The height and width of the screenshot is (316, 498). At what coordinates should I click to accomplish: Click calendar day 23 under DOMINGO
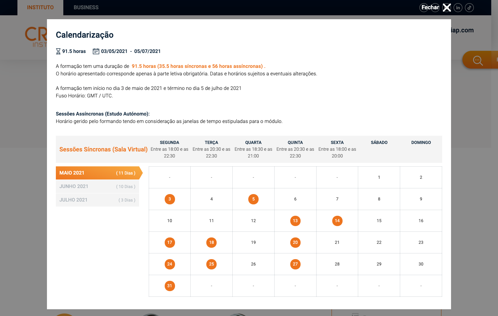coord(421,242)
